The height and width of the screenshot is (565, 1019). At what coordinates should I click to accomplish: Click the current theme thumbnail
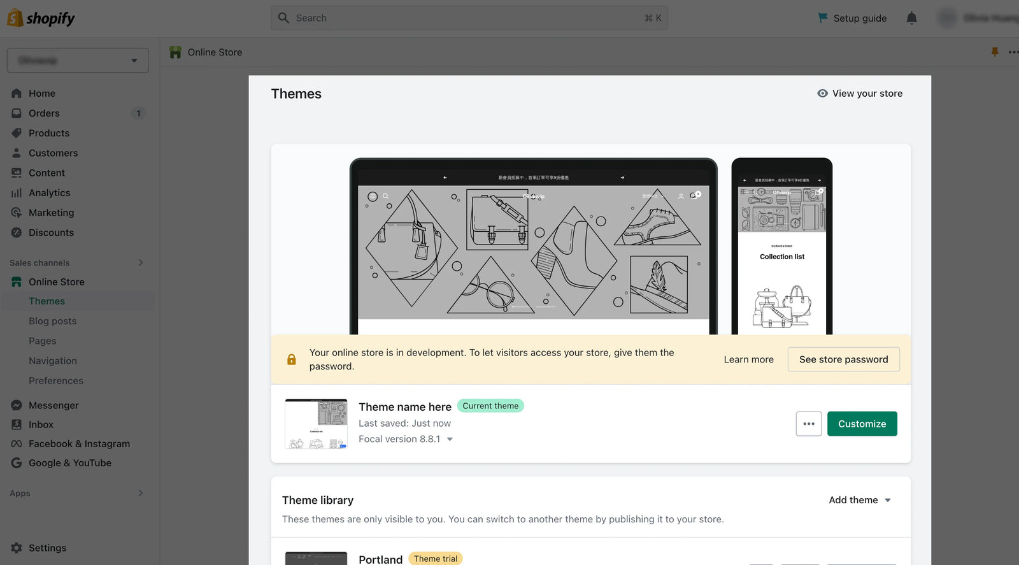[316, 424]
